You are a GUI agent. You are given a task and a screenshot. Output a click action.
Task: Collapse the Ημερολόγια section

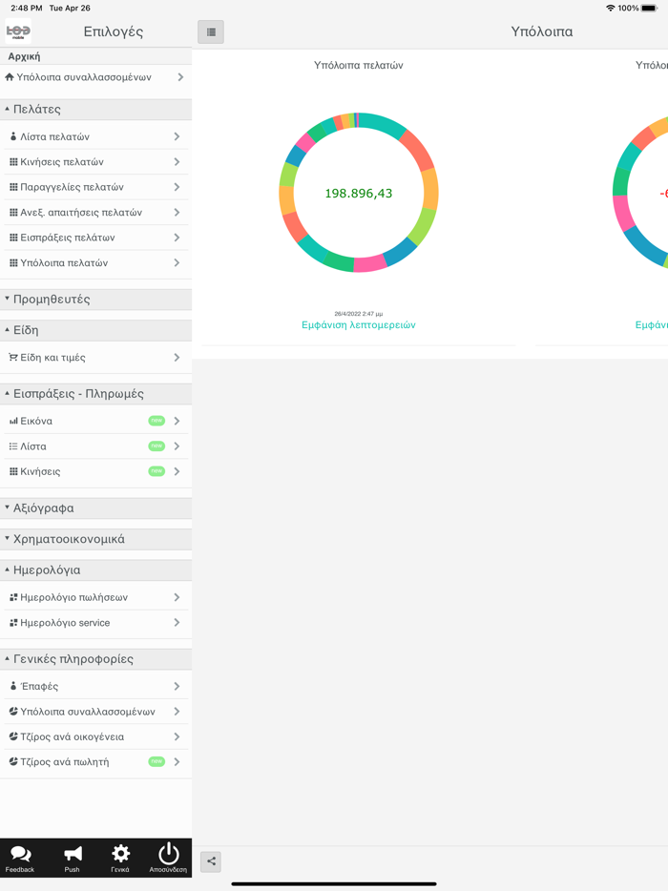(x=95, y=570)
